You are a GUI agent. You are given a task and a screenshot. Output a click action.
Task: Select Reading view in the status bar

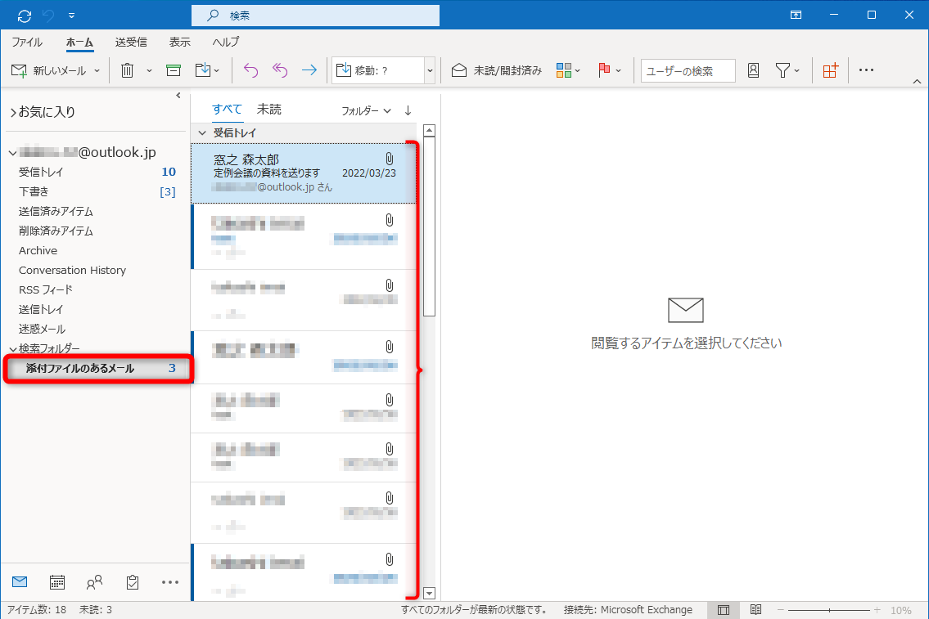click(755, 609)
